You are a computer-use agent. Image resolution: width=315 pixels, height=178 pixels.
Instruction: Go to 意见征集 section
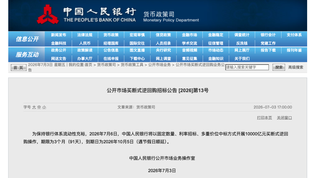[190, 59]
